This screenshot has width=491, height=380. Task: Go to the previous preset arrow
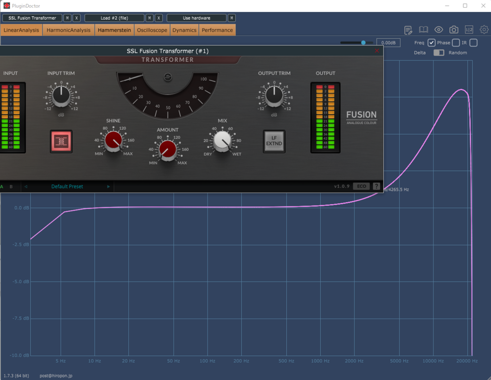click(26, 186)
